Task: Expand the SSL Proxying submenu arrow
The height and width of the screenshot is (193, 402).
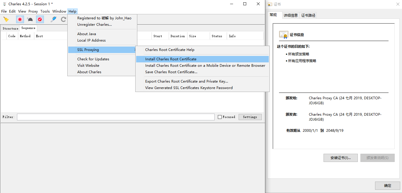Action: (x=135, y=50)
